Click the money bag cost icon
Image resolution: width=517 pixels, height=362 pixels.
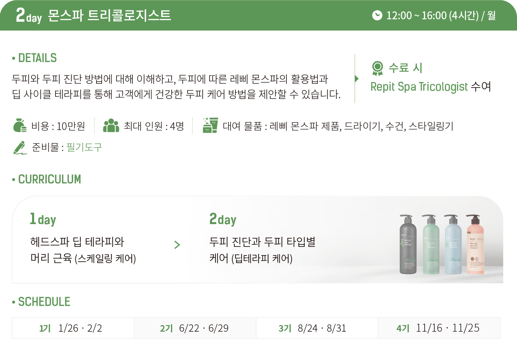[20, 125]
